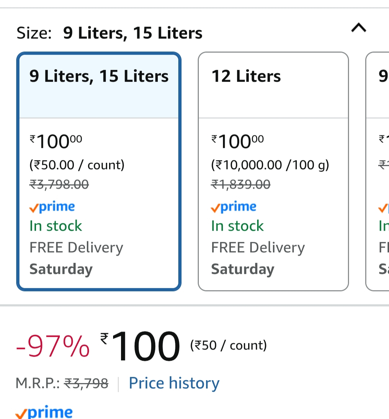
Task: Tap ₹50.00 / count in first size card
Action: click(77, 165)
